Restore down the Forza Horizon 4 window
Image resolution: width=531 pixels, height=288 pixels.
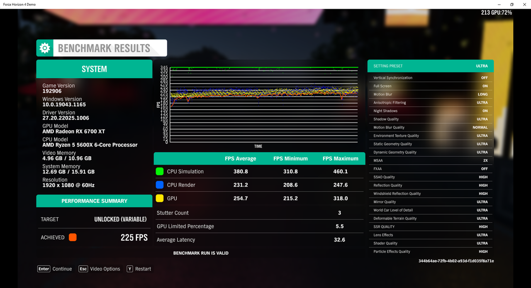(512, 4)
